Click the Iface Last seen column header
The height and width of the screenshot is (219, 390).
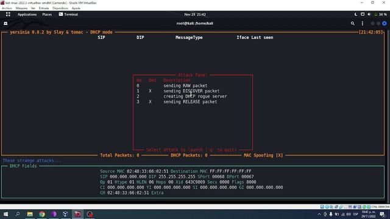(x=255, y=38)
